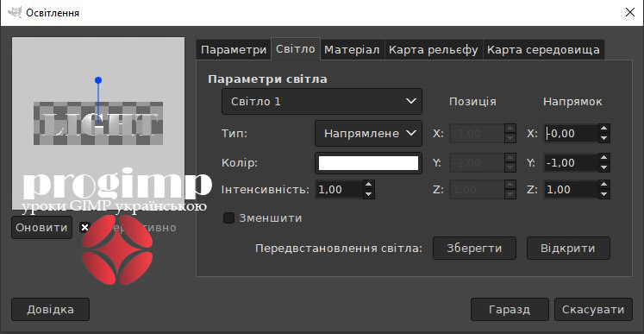The height and width of the screenshot is (334, 644).
Task: Click the Інтенсивність value field
Action: point(340,190)
